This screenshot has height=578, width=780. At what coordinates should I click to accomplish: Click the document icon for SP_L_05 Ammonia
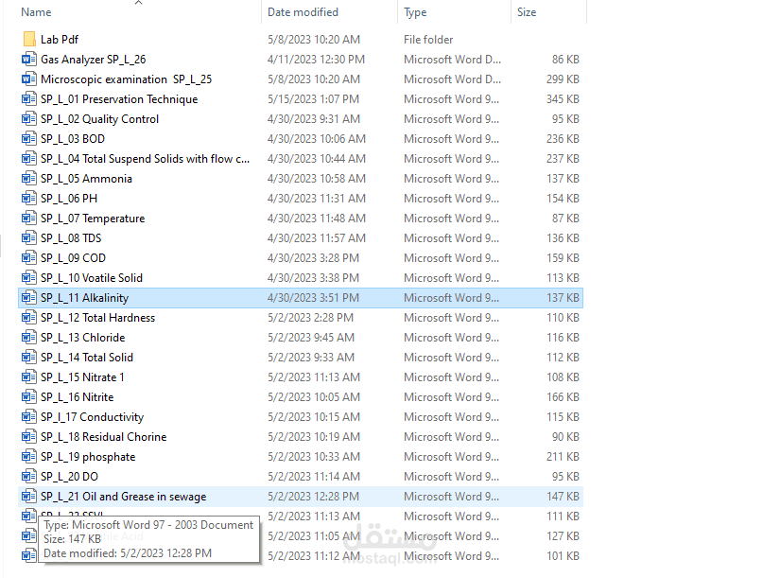coord(29,179)
